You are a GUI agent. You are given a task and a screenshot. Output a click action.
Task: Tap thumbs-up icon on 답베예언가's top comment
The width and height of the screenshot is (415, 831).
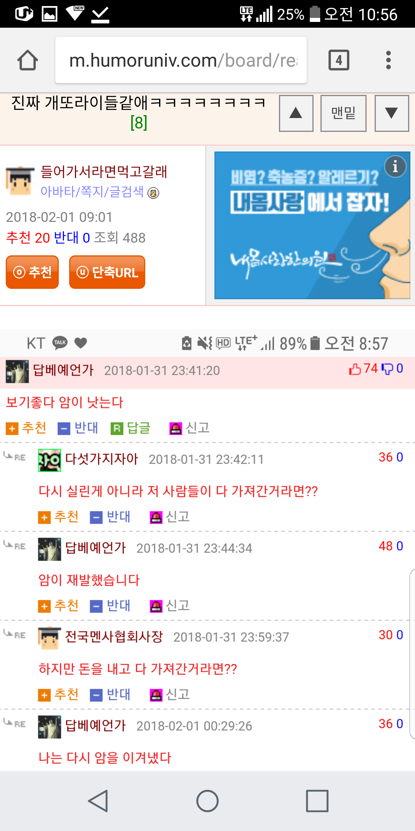click(355, 369)
